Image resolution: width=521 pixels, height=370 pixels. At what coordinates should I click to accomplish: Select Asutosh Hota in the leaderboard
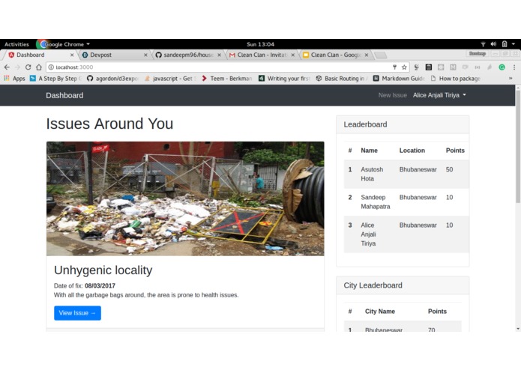click(372, 175)
